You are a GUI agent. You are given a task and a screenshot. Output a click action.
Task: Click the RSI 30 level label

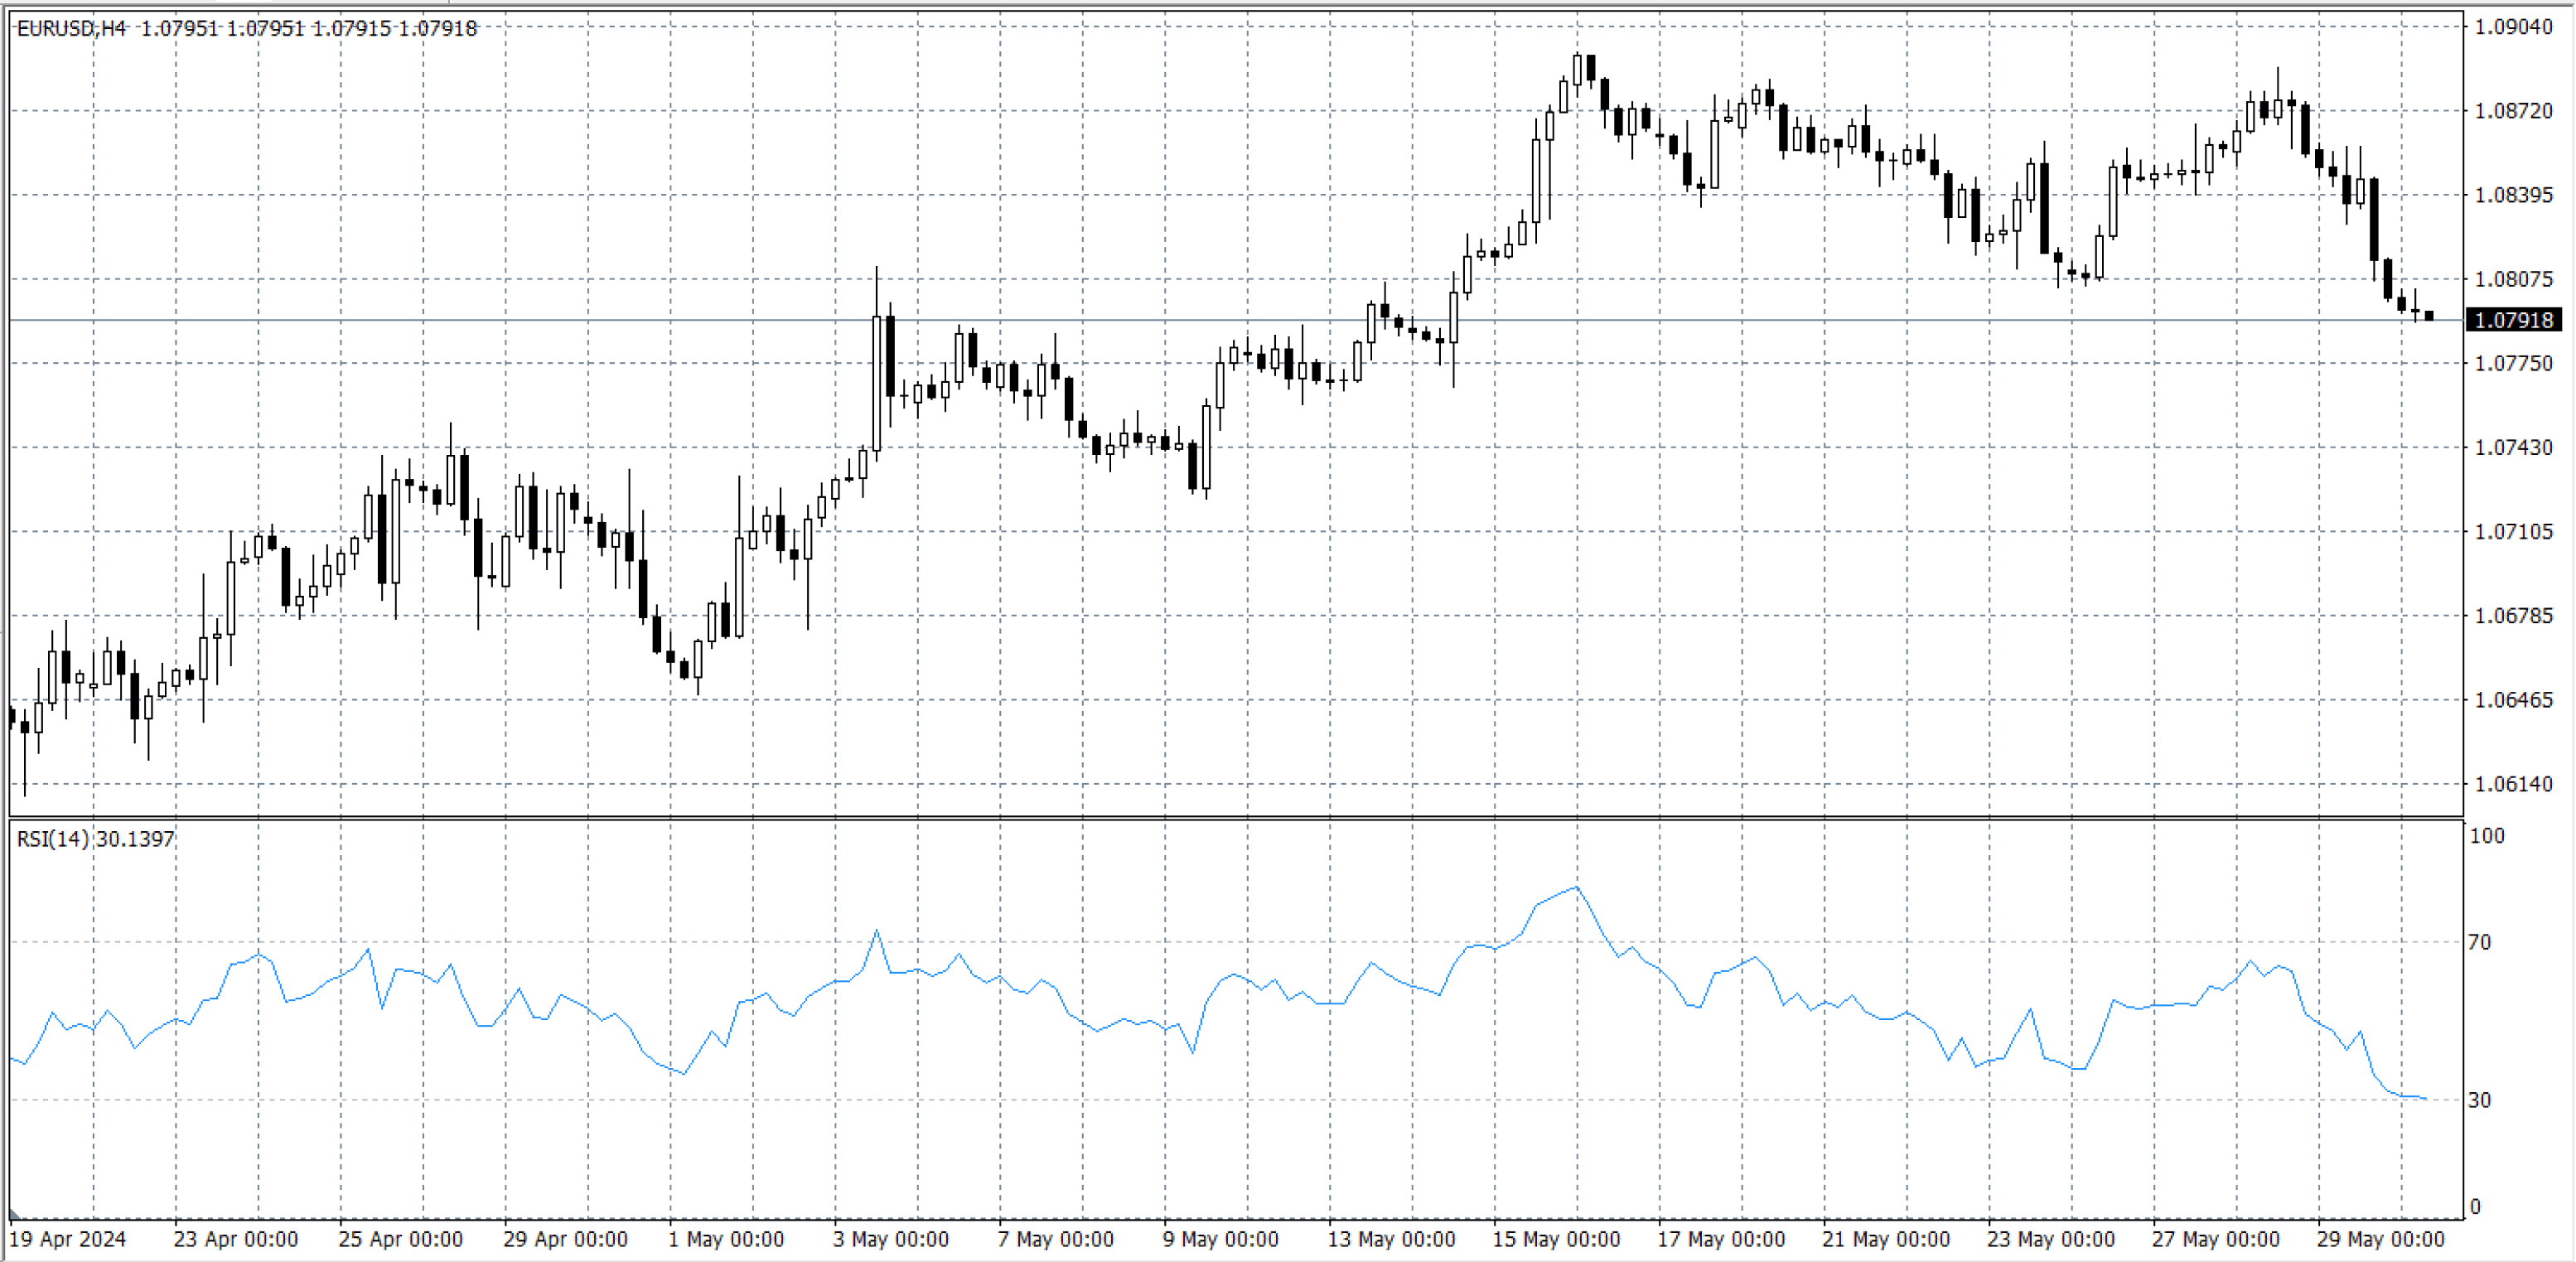click(2479, 1100)
